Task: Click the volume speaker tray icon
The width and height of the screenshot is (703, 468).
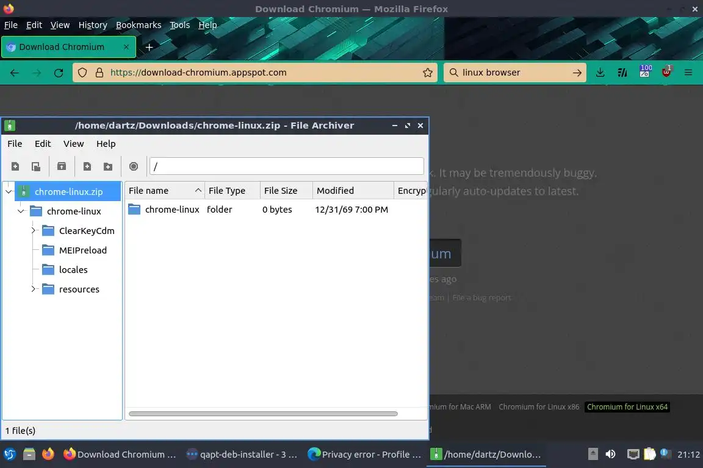Action: click(x=610, y=454)
